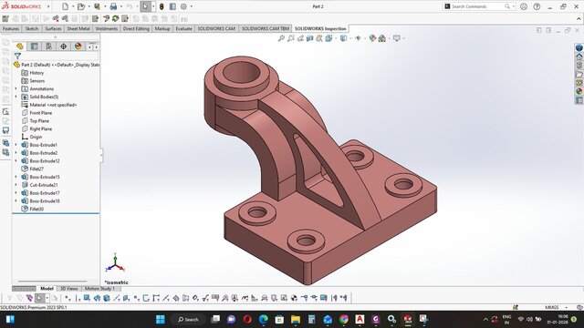Switch to the SOLIDWORKS CAM tab
Screen dimensions: 584x328
tap(216, 28)
